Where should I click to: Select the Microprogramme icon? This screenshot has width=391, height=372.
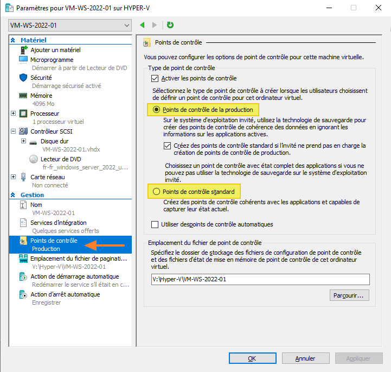click(23, 60)
